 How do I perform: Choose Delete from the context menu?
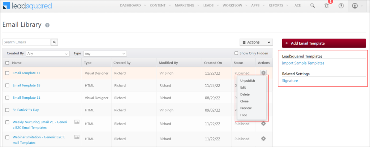pos(245,94)
